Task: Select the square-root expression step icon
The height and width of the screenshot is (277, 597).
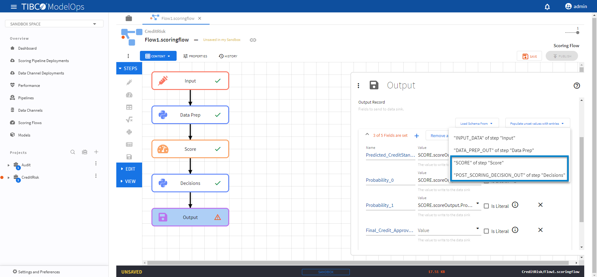Action: tap(129, 120)
